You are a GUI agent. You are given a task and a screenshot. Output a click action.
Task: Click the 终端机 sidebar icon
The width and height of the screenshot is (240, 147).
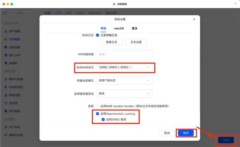[x=6, y=63]
